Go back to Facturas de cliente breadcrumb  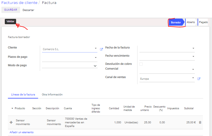[19, 3]
